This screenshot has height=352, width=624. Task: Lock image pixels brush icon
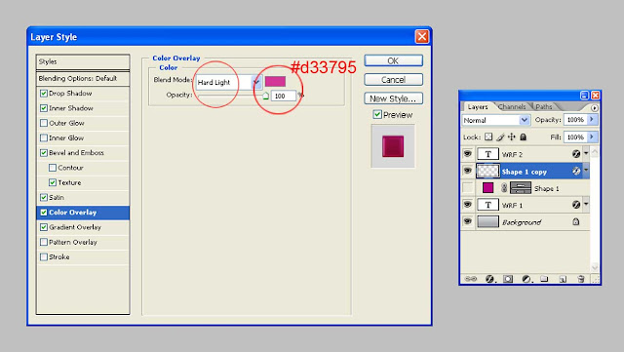[500, 137]
